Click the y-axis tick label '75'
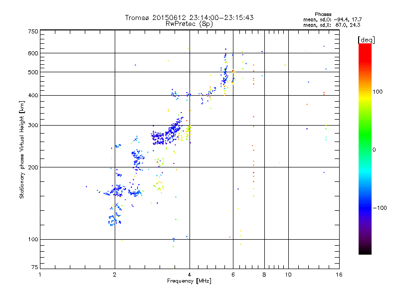 [35, 267]
